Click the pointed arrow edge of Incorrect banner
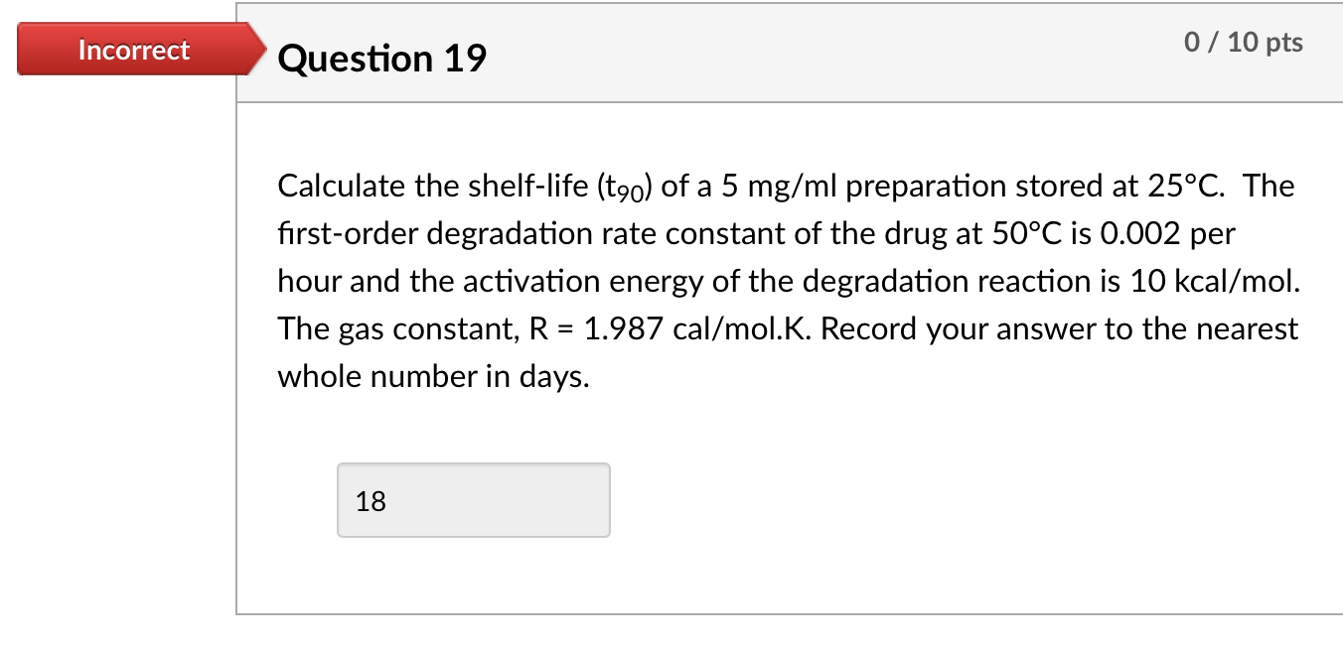This screenshot has width=1343, height=650. pyautogui.click(x=258, y=50)
